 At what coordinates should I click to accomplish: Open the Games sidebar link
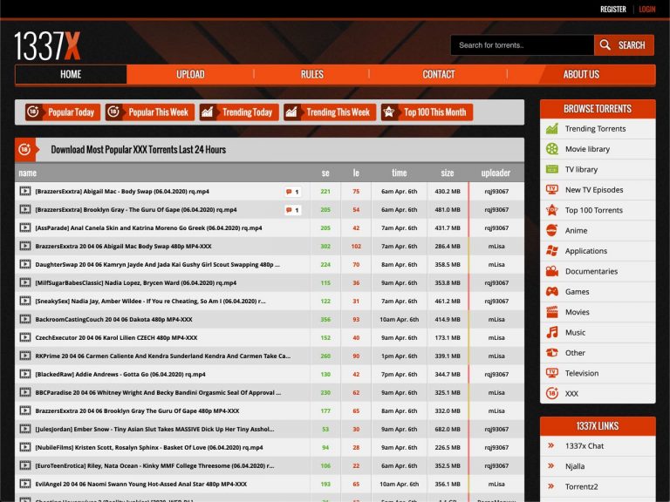pos(577,292)
